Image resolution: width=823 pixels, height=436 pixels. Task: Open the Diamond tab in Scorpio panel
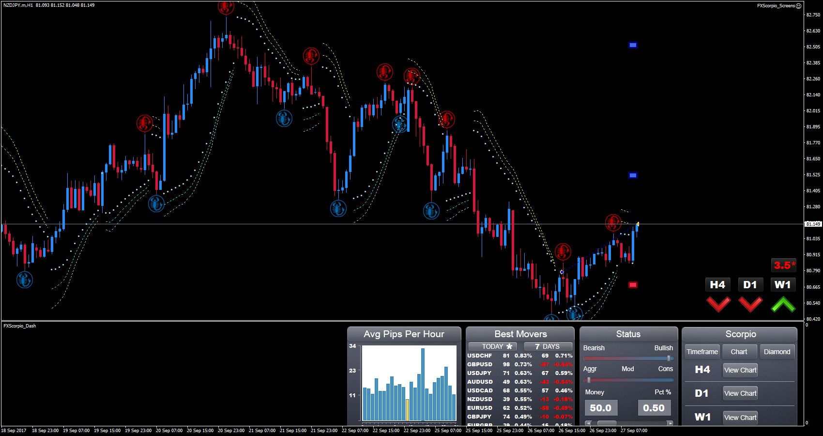pyautogui.click(x=777, y=352)
